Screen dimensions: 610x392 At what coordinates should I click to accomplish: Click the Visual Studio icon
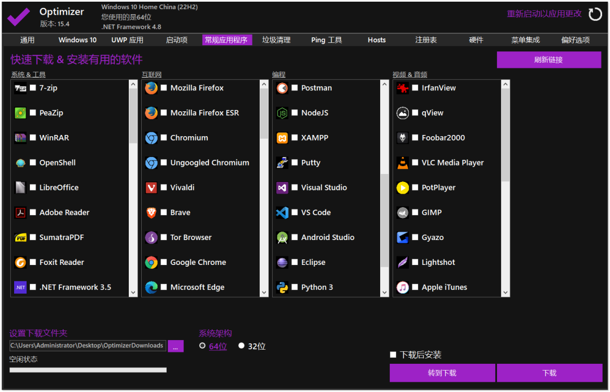click(x=282, y=188)
